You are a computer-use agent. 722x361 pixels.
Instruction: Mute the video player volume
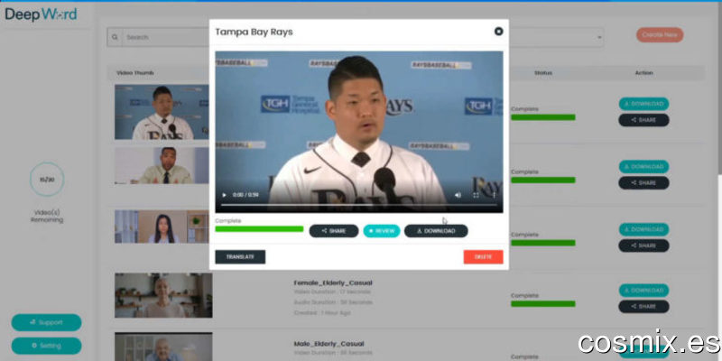[458, 195]
